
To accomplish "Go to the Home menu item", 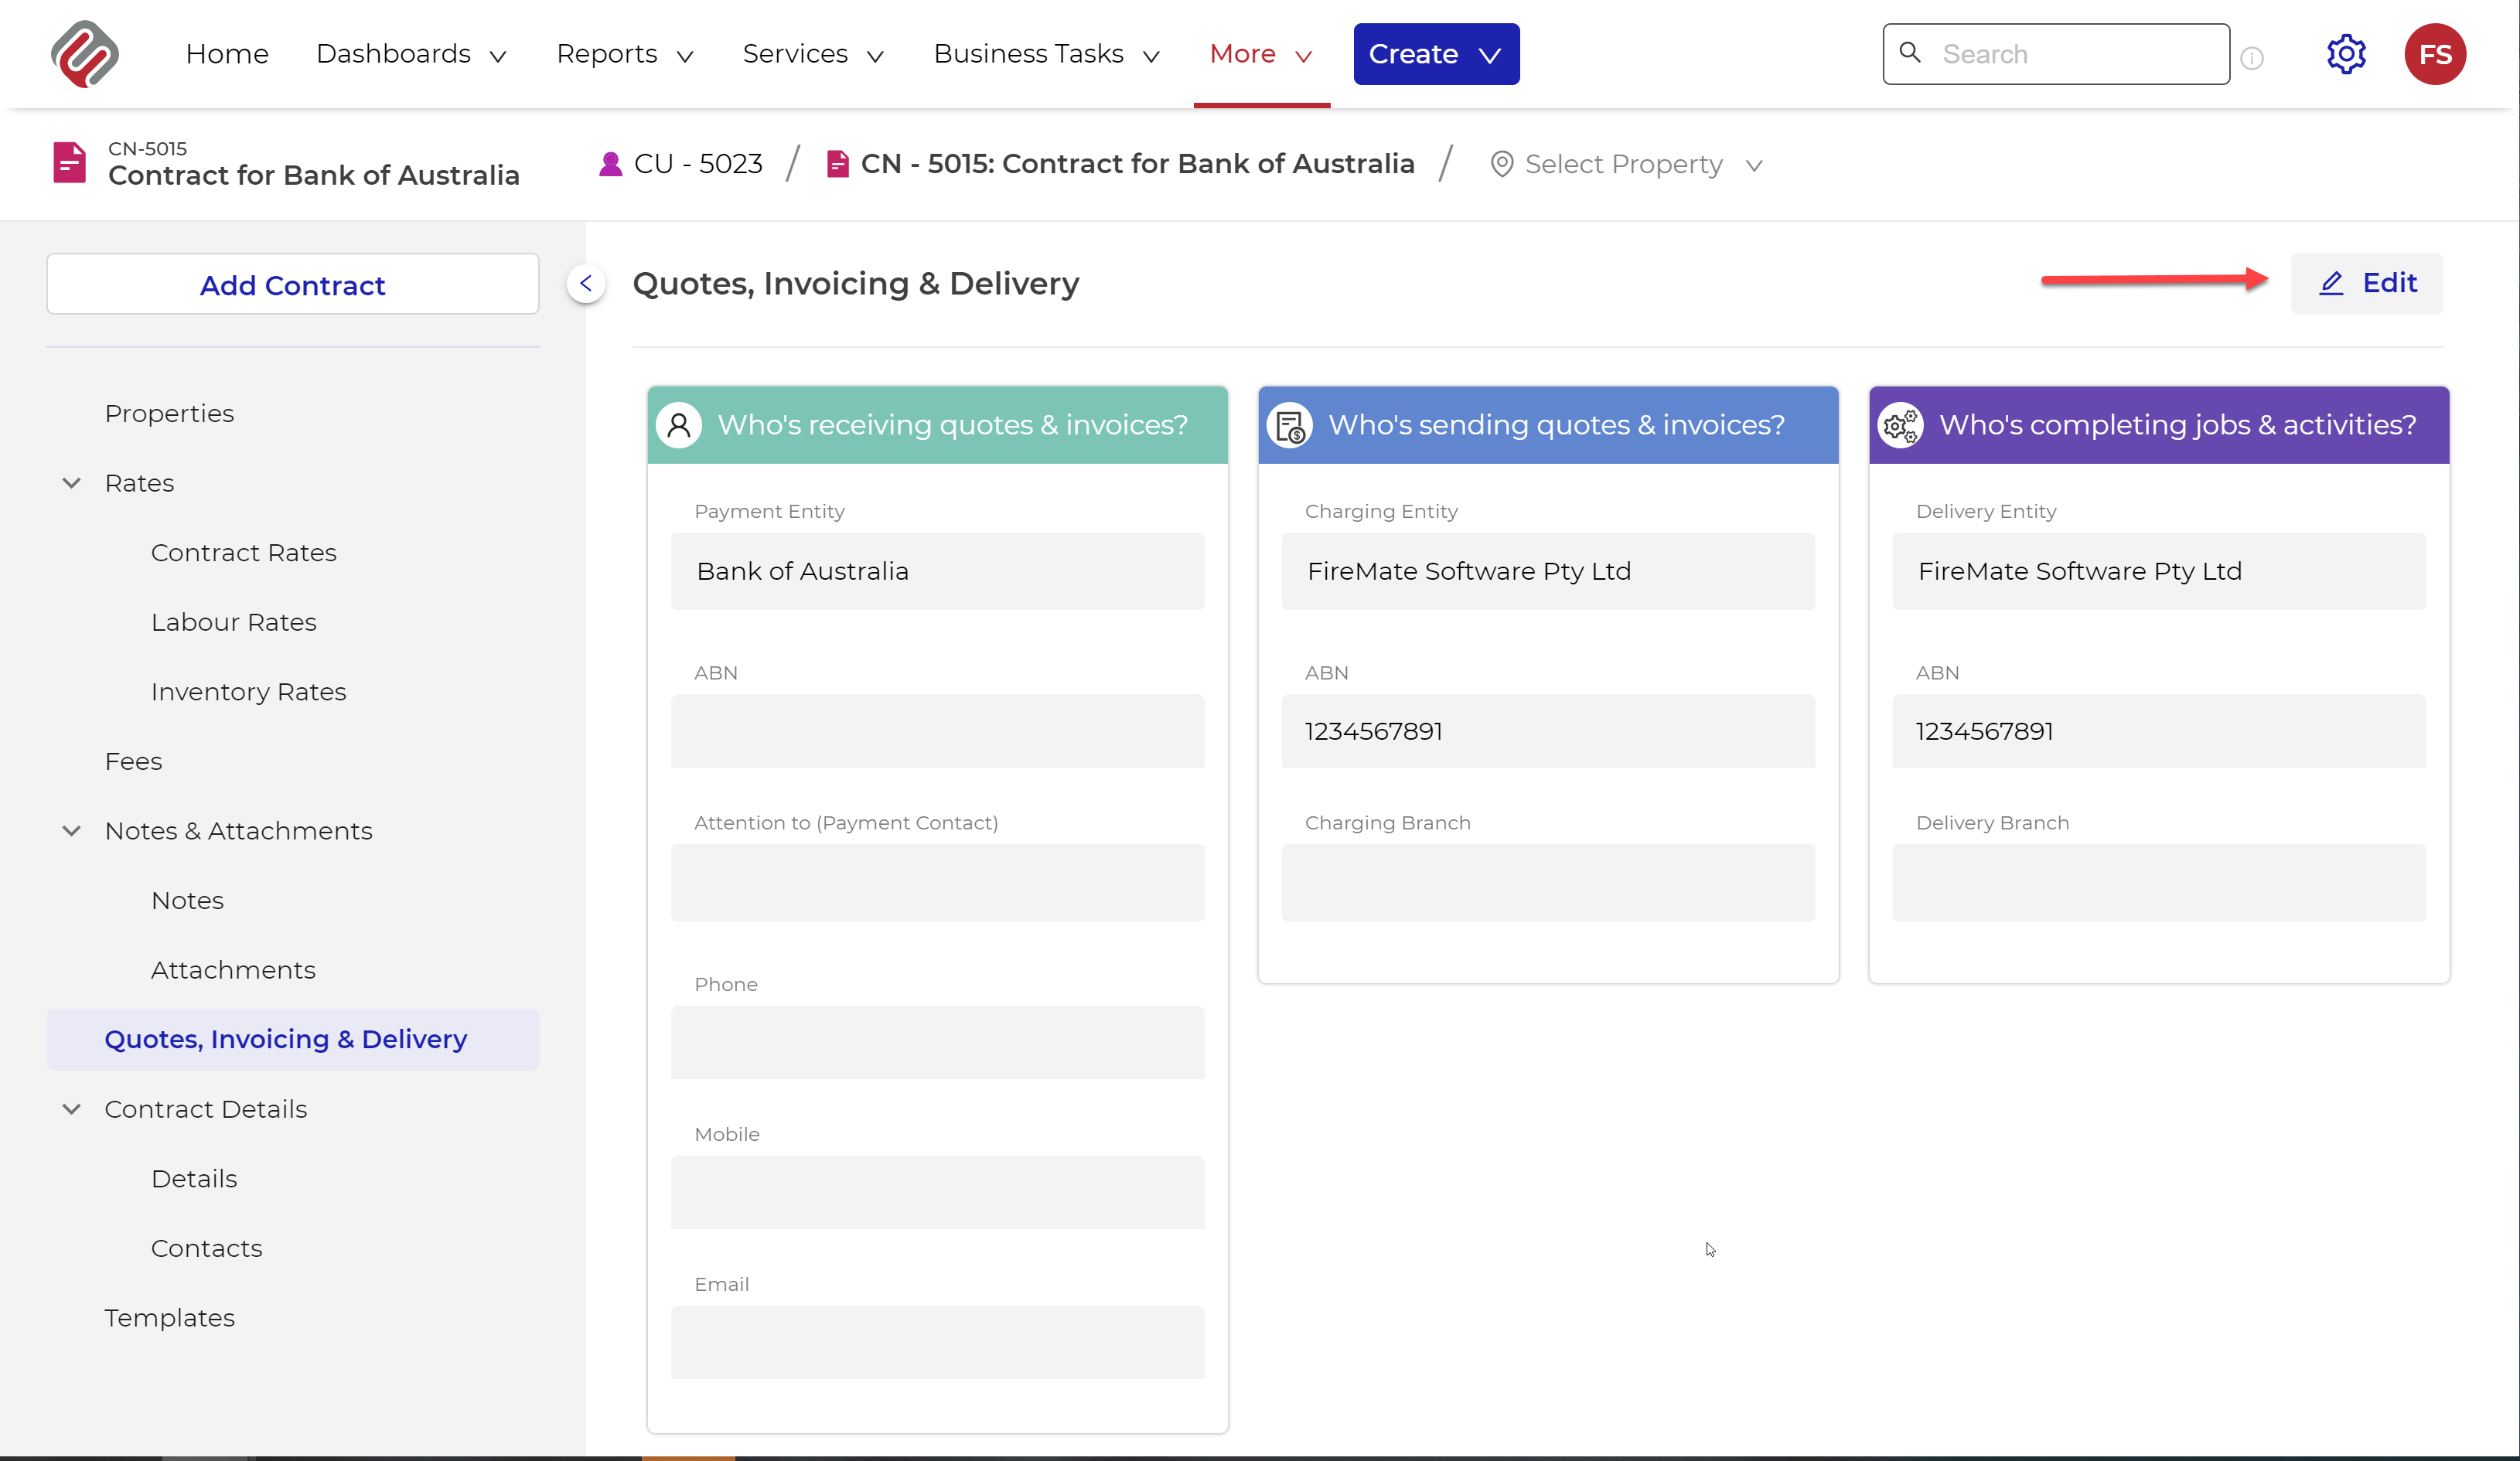I will coord(227,54).
